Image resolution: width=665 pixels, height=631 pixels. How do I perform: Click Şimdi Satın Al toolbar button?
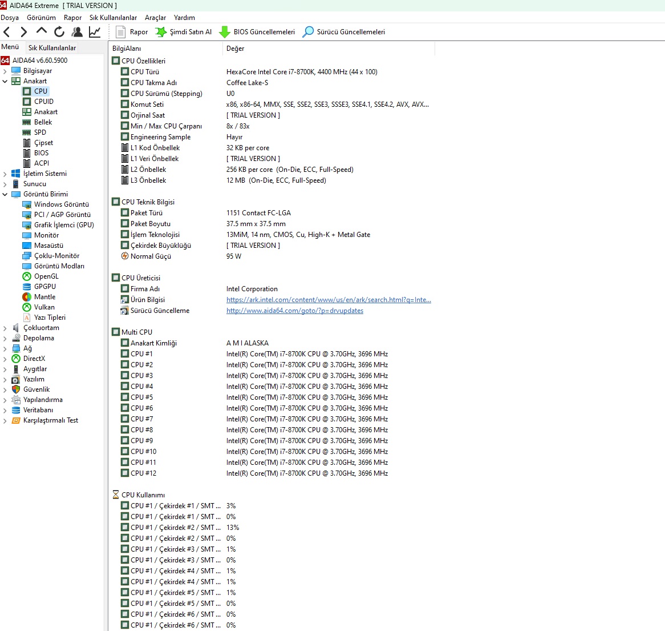click(x=183, y=32)
